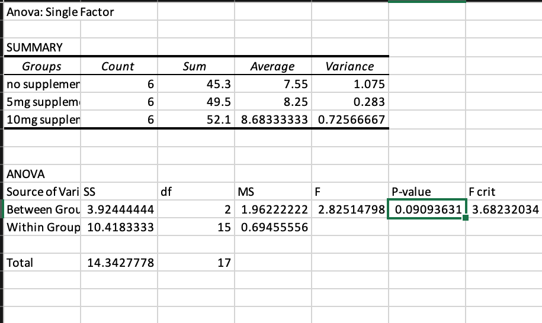Image resolution: width=542 pixels, height=323 pixels.
Task: Select the ANOVA heading cell
Action: tap(42, 173)
